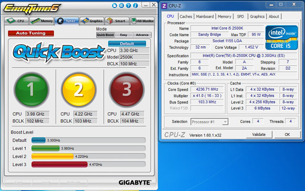Screen dimensions: 305x191
Task: Click the 3.98 GHz CPU value field
Action: pyautogui.click(x=38, y=114)
